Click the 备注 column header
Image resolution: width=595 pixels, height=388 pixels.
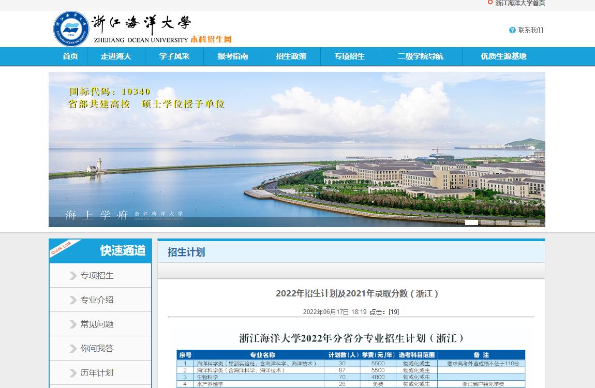[x=481, y=355]
